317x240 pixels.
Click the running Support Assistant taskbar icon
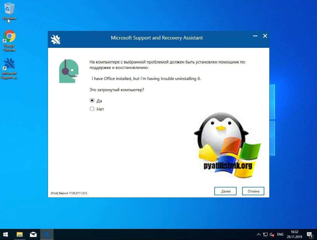coord(47,234)
